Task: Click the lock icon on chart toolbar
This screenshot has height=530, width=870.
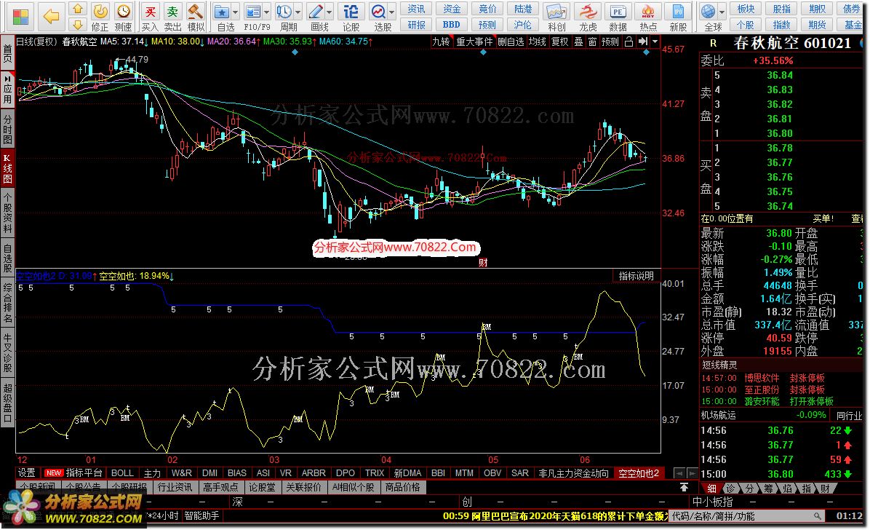Action: tap(628, 41)
